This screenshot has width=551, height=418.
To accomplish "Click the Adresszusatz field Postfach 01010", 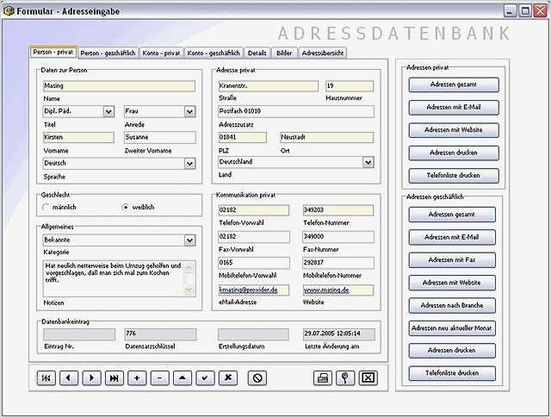I will 296,111.
